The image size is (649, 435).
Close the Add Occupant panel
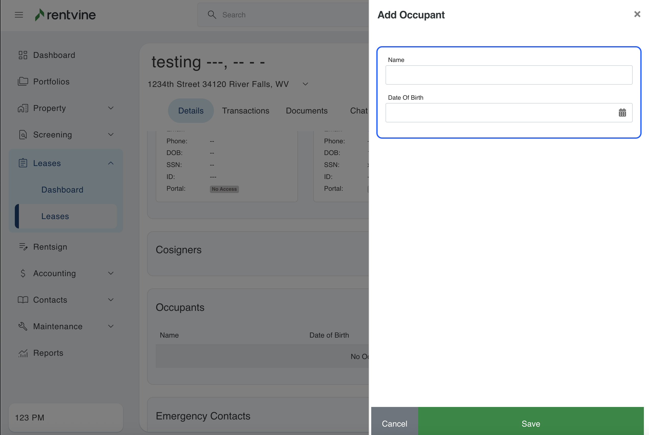coord(637,14)
